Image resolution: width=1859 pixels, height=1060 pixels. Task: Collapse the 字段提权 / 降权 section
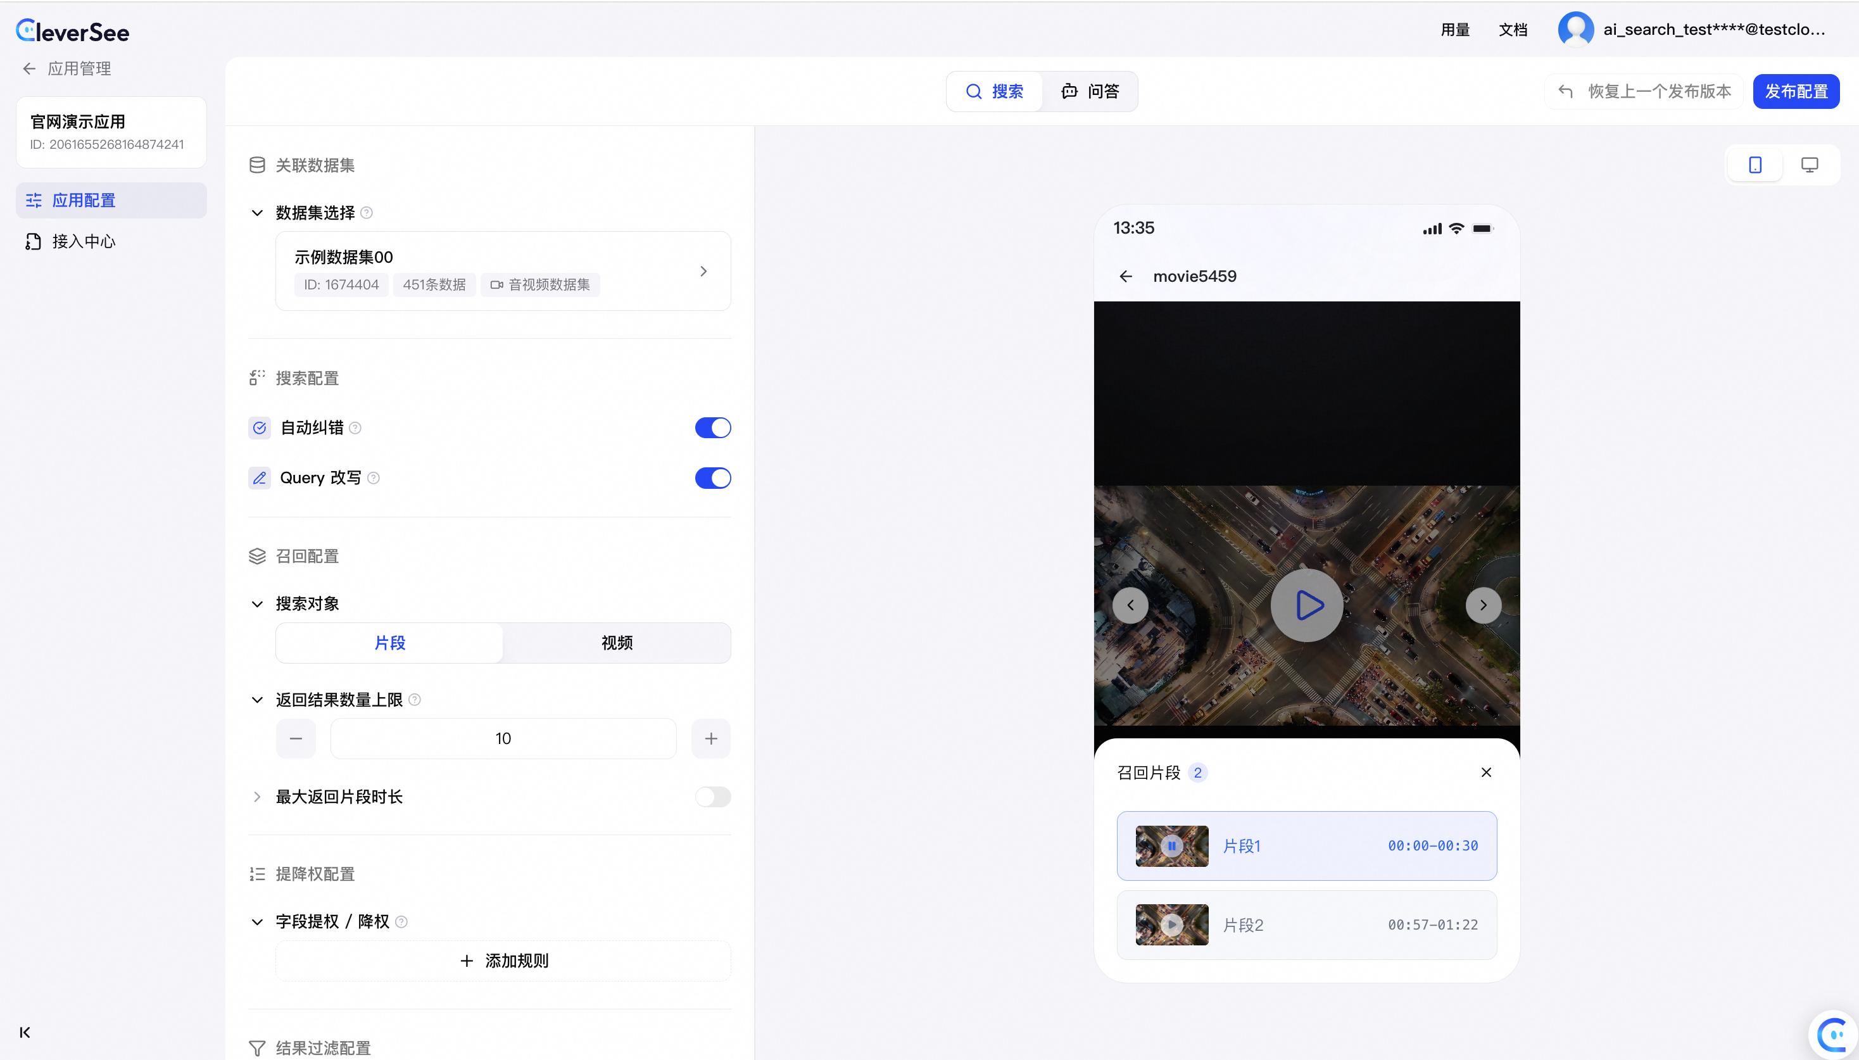(257, 922)
